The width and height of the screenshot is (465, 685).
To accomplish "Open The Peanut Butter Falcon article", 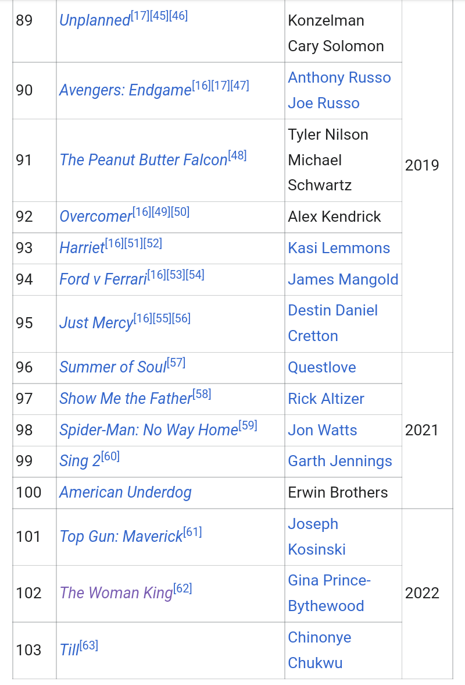I will click(143, 161).
